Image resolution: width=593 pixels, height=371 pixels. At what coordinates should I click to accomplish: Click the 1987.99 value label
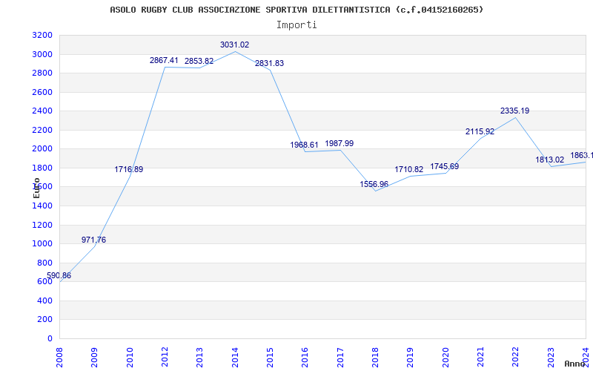click(339, 143)
